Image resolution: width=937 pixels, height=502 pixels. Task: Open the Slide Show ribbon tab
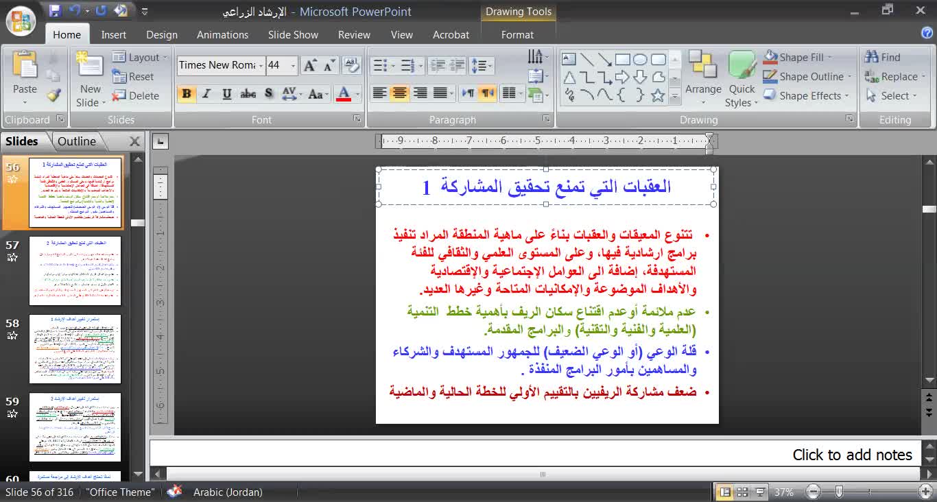click(x=293, y=34)
